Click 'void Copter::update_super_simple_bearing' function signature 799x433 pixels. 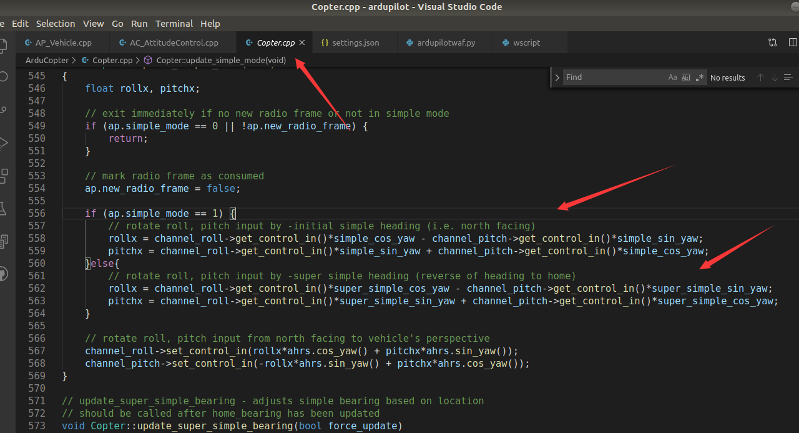tap(232, 426)
